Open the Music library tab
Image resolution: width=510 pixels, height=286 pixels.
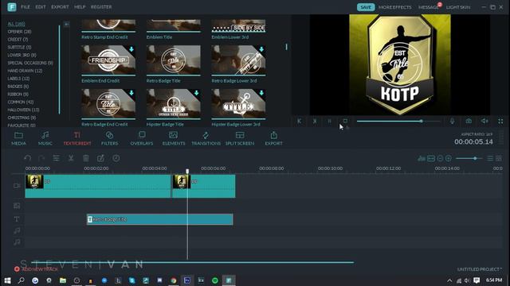45,138
